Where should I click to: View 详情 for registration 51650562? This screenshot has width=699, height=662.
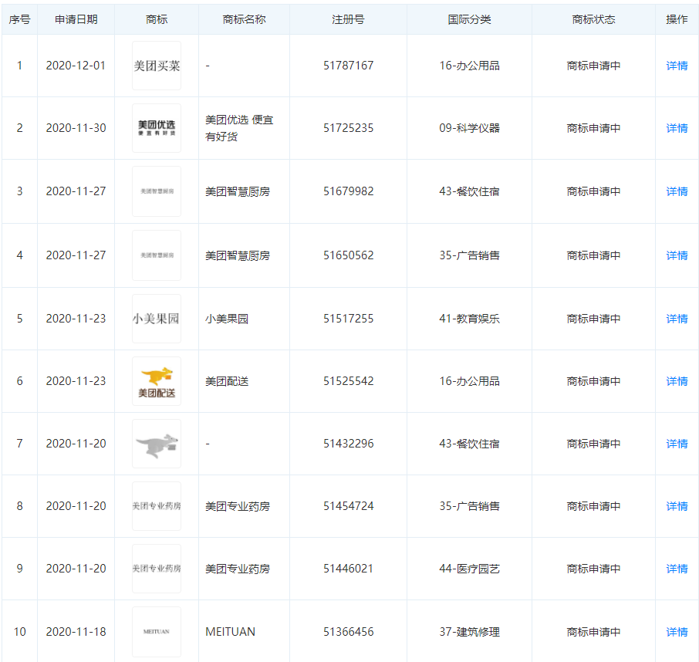click(677, 255)
